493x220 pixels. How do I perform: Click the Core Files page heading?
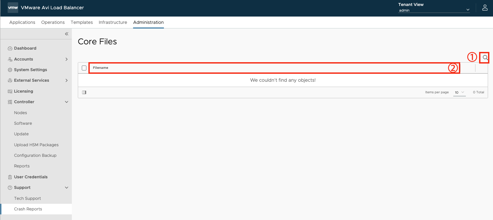coord(97,42)
